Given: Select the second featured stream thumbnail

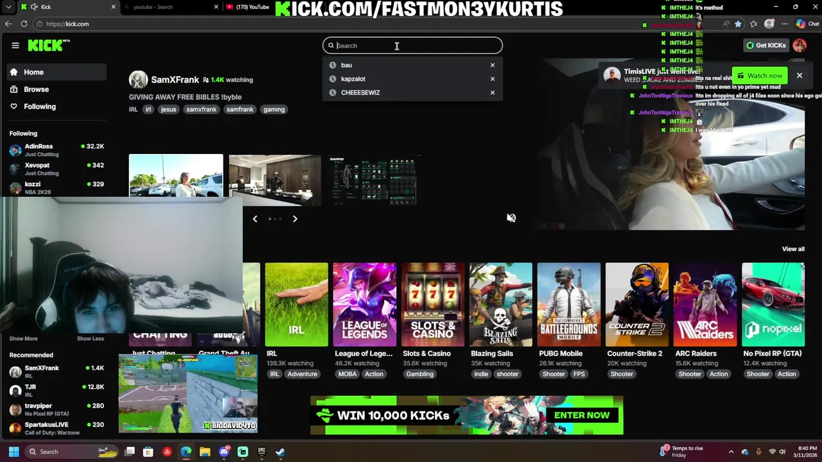Looking at the screenshot, I should (x=275, y=180).
